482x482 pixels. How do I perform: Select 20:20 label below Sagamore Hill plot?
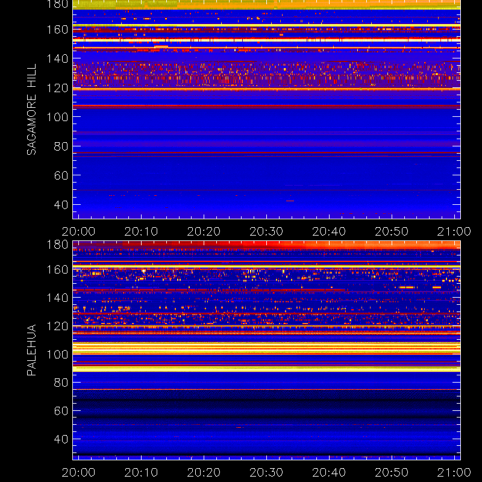point(204,231)
